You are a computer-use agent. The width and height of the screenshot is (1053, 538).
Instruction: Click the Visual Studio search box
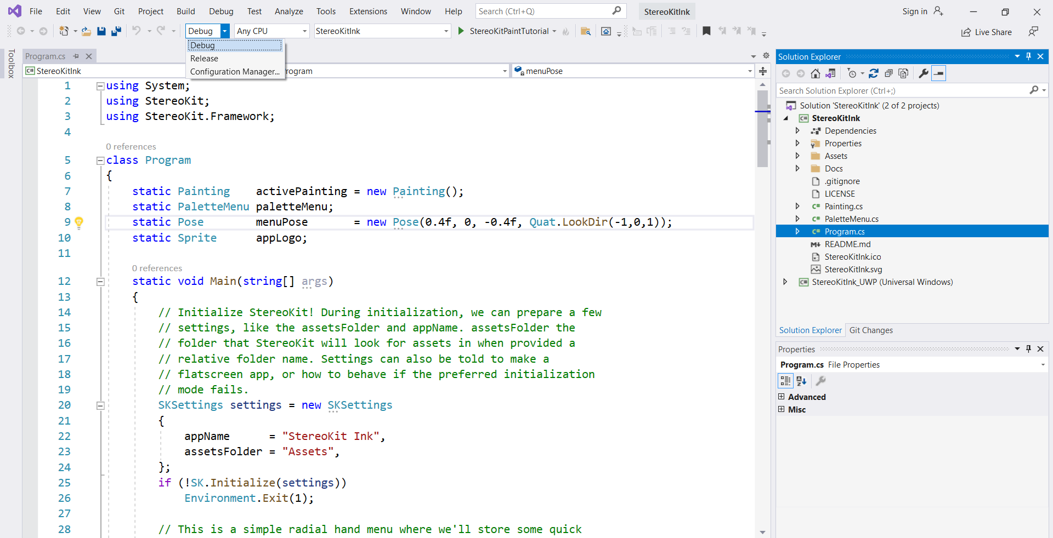[550, 12]
